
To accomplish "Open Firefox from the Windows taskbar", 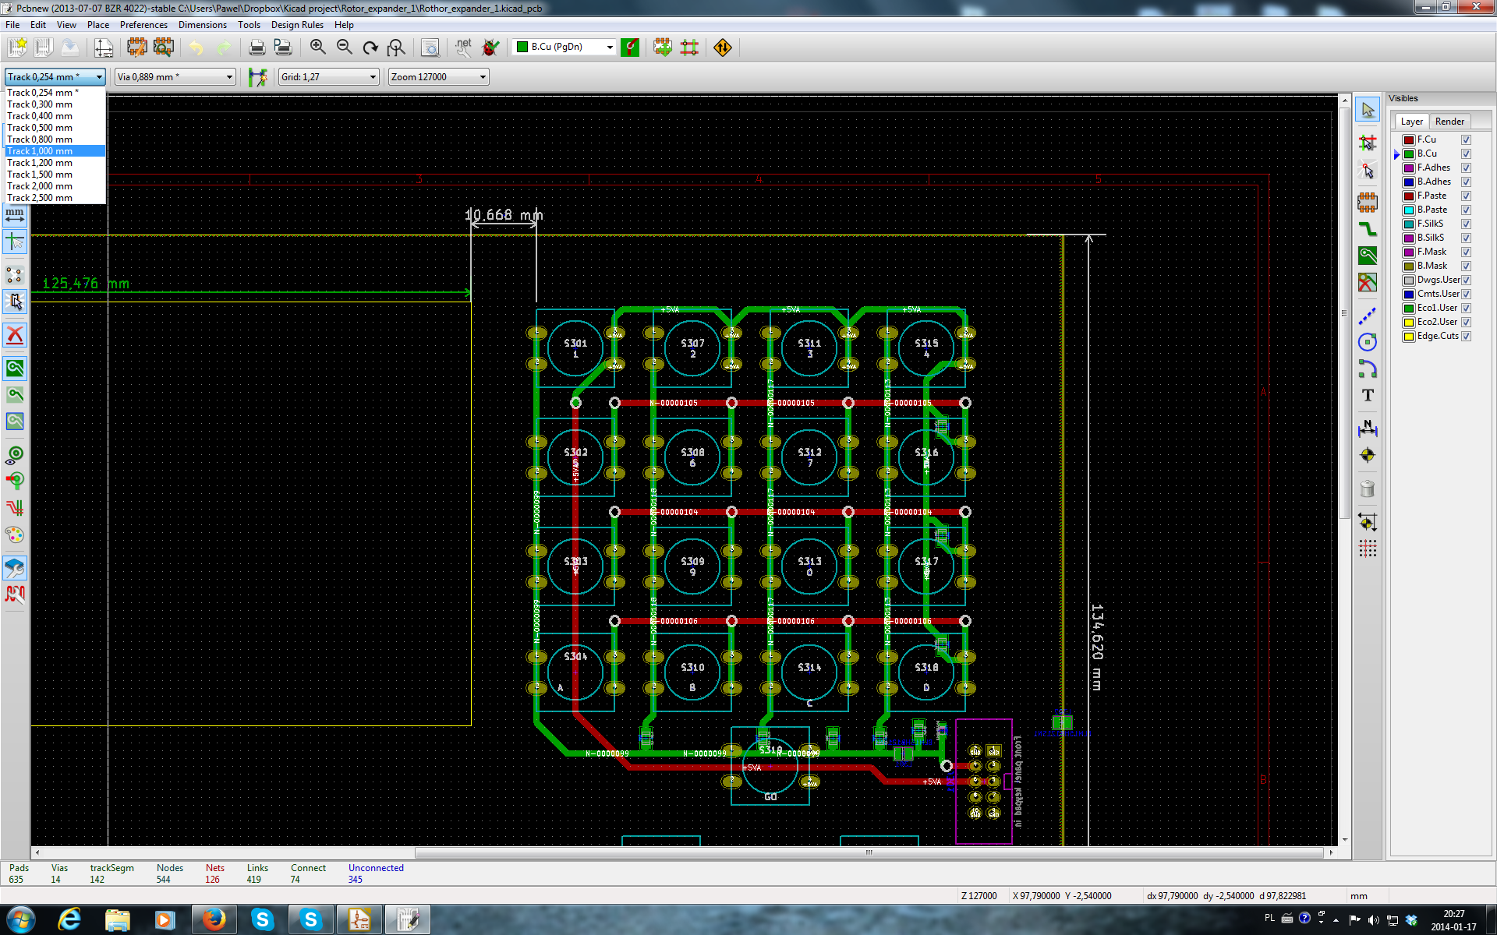I will pos(214,919).
